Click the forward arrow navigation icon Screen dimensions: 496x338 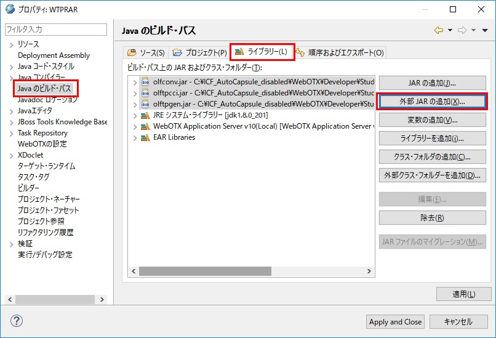(463, 30)
